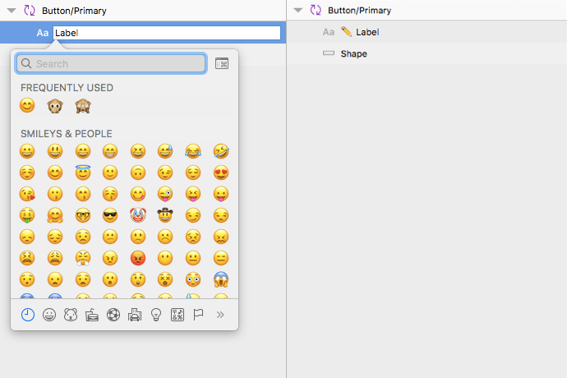Click the Label rename text field
The width and height of the screenshot is (567, 378).
tap(167, 33)
